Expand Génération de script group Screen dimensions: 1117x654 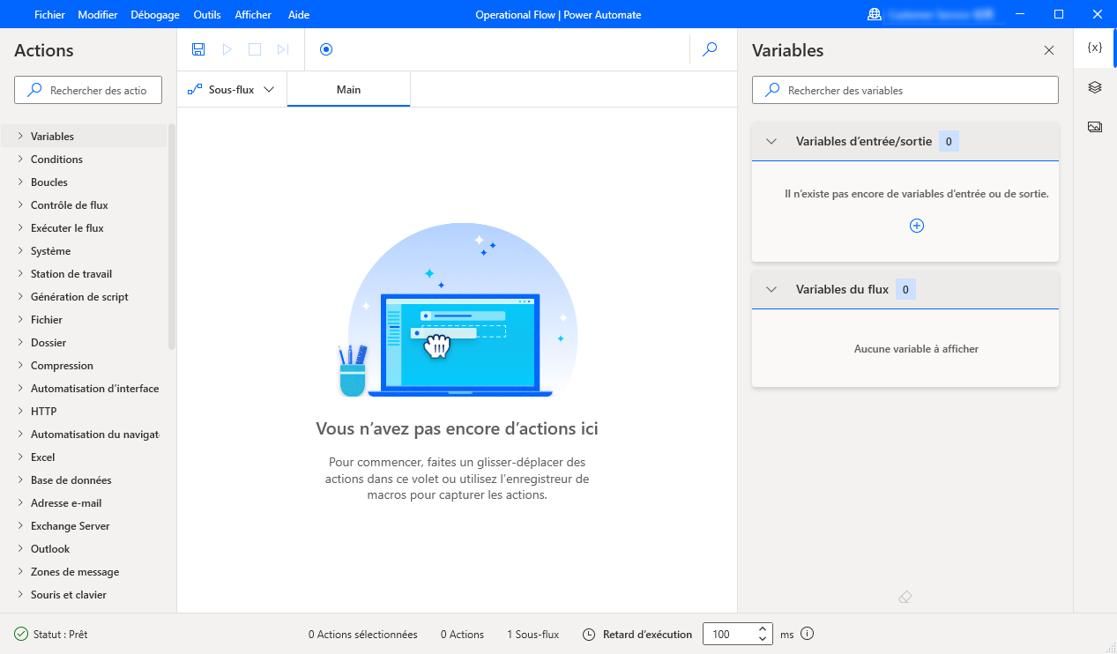(20, 297)
